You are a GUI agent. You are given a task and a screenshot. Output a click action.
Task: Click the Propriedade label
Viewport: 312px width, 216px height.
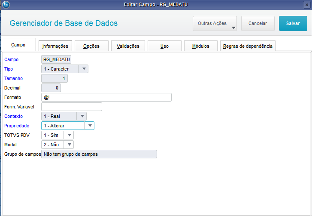point(17,126)
